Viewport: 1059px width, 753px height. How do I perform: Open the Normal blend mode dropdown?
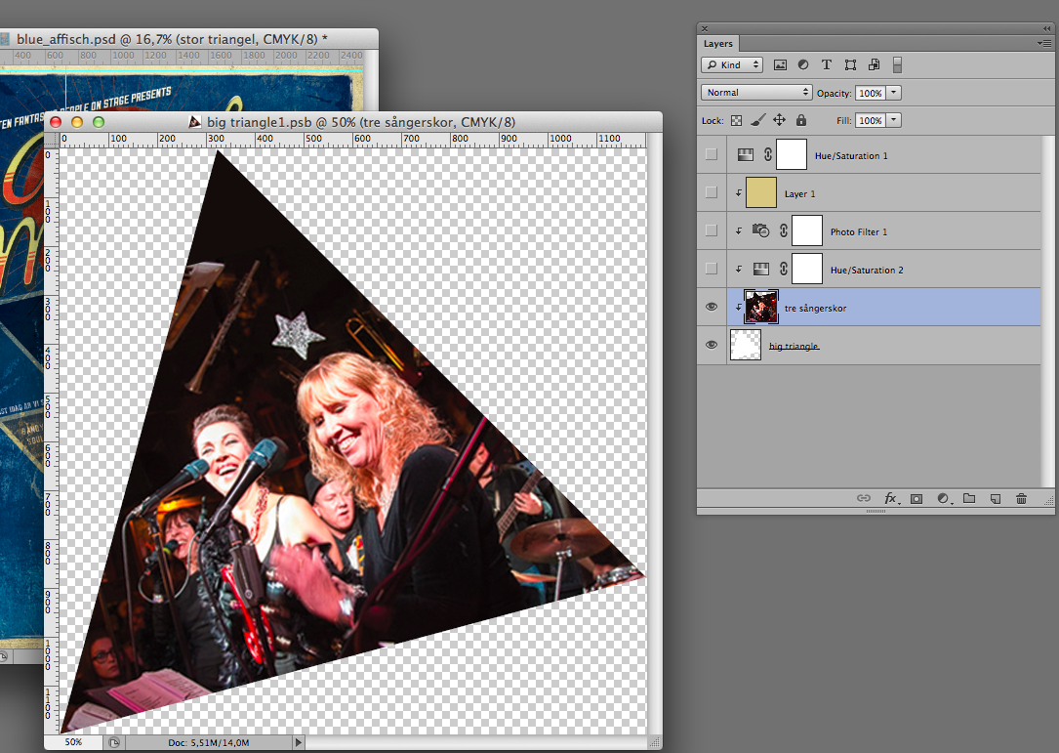point(755,92)
